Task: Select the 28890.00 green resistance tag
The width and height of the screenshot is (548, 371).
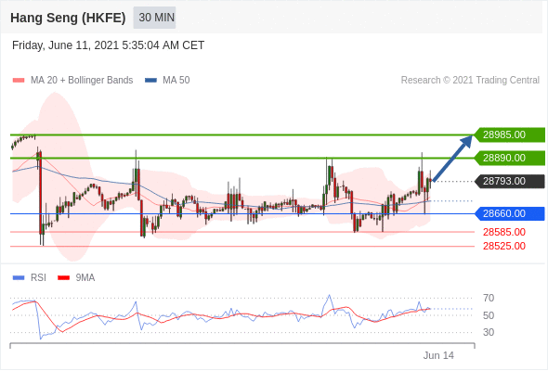Action: pos(509,158)
